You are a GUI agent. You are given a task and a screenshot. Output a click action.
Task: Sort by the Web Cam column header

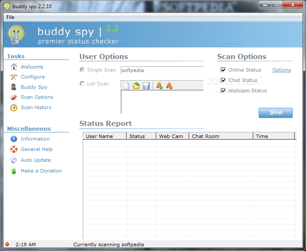tap(173, 136)
